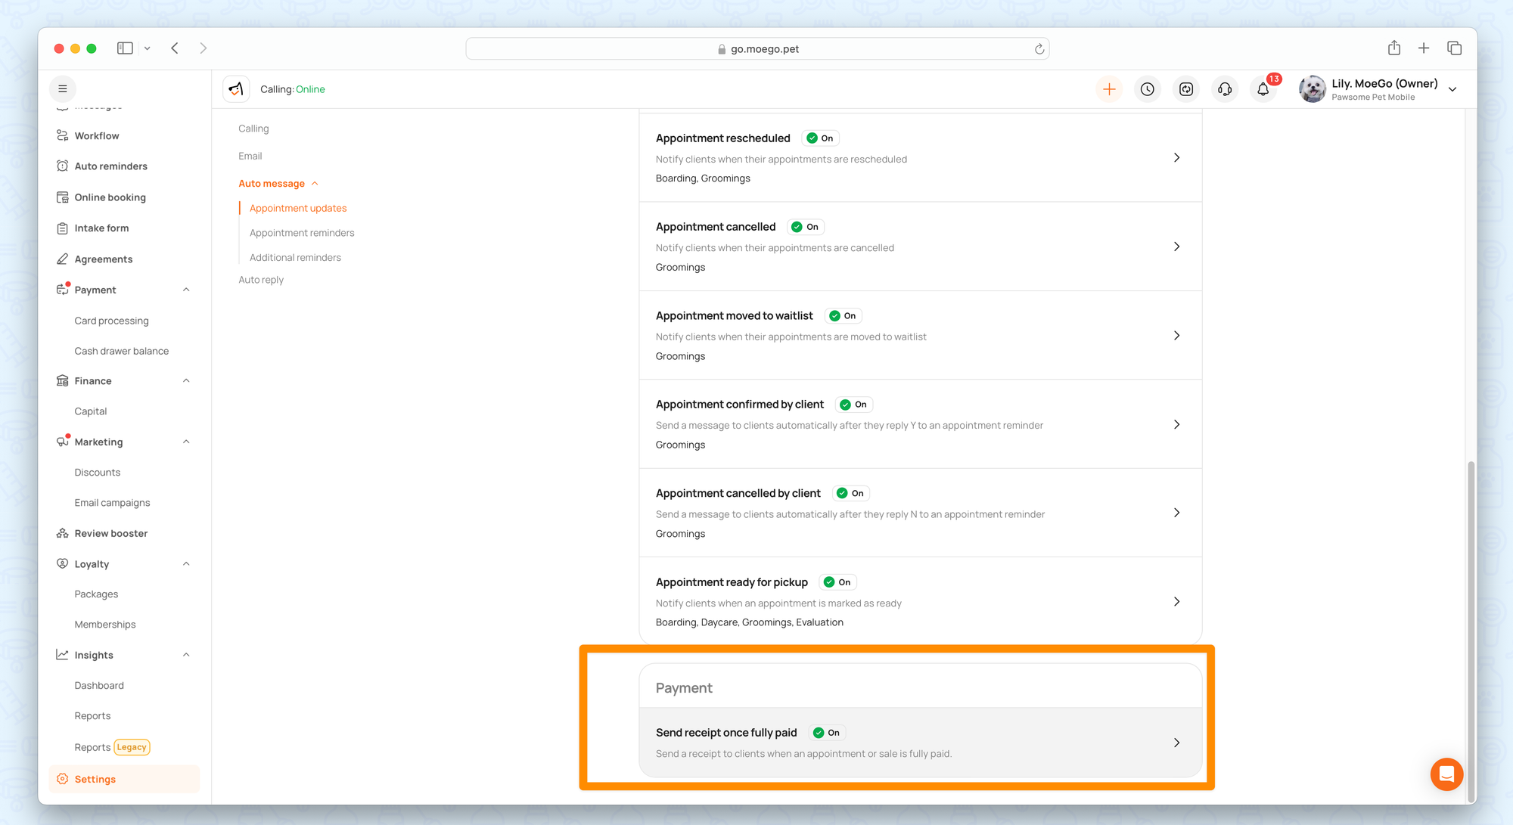Click the orange plus create button
The height and width of the screenshot is (825, 1513).
[x=1109, y=89]
